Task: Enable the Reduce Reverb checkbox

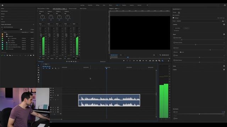Action: click(174, 60)
